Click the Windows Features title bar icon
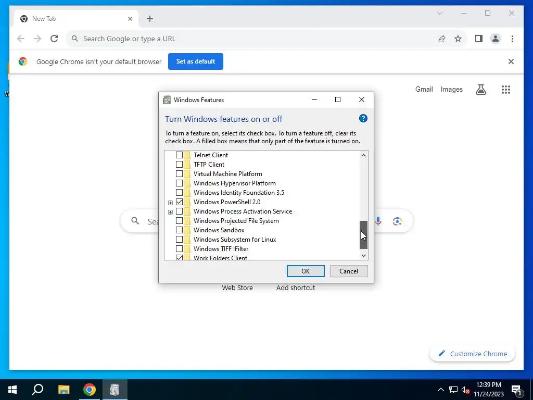The image size is (533, 400). pyautogui.click(x=167, y=99)
